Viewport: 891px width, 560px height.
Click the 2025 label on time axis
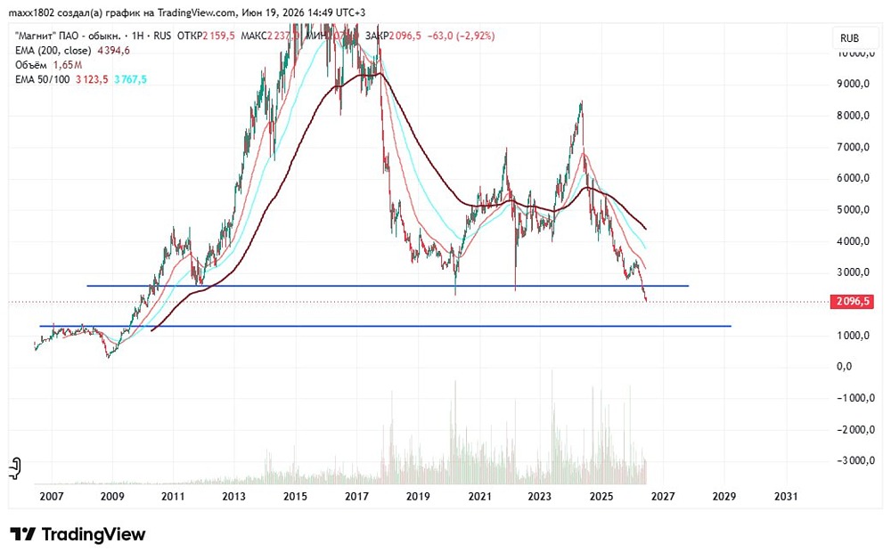[x=601, y=497]
